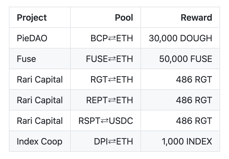Click the swap arrows between BCP and ETH

(112, 38)
